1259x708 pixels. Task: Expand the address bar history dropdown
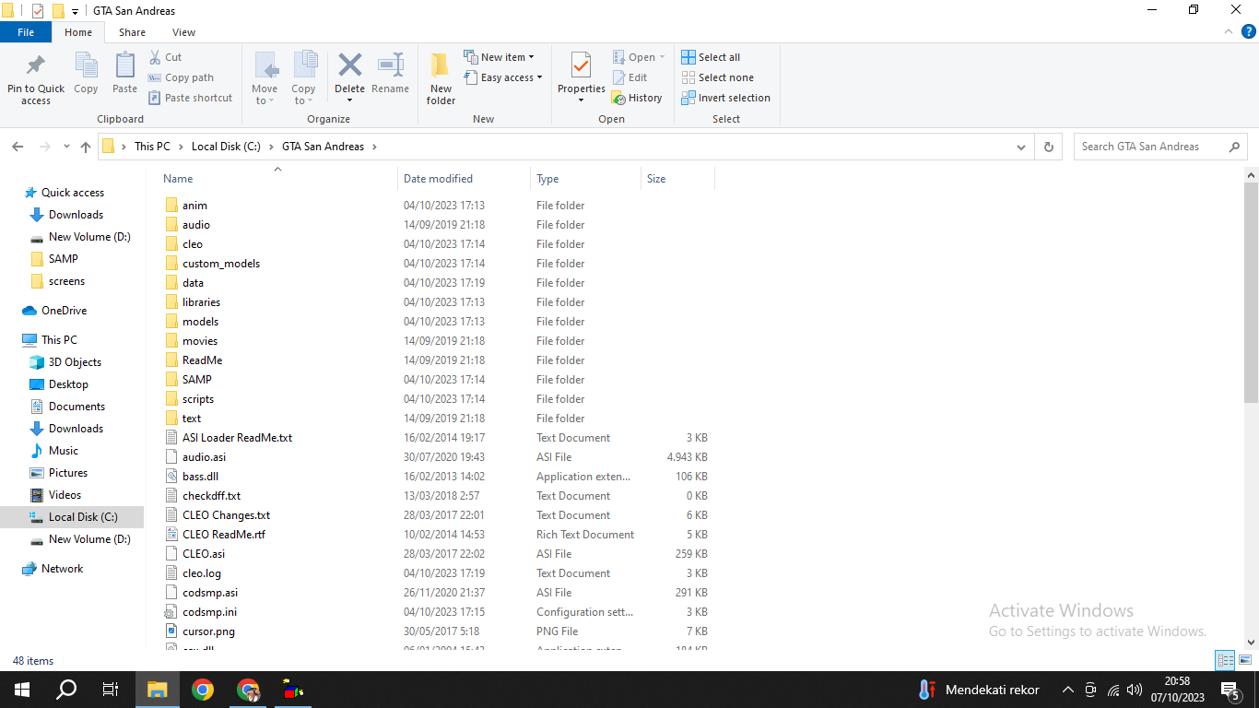[1021, 147]
